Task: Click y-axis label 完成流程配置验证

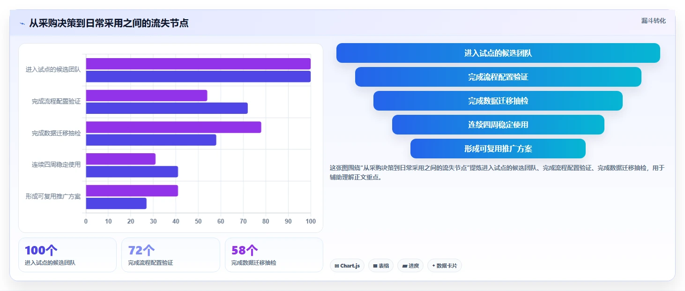Action: (56, 102)
